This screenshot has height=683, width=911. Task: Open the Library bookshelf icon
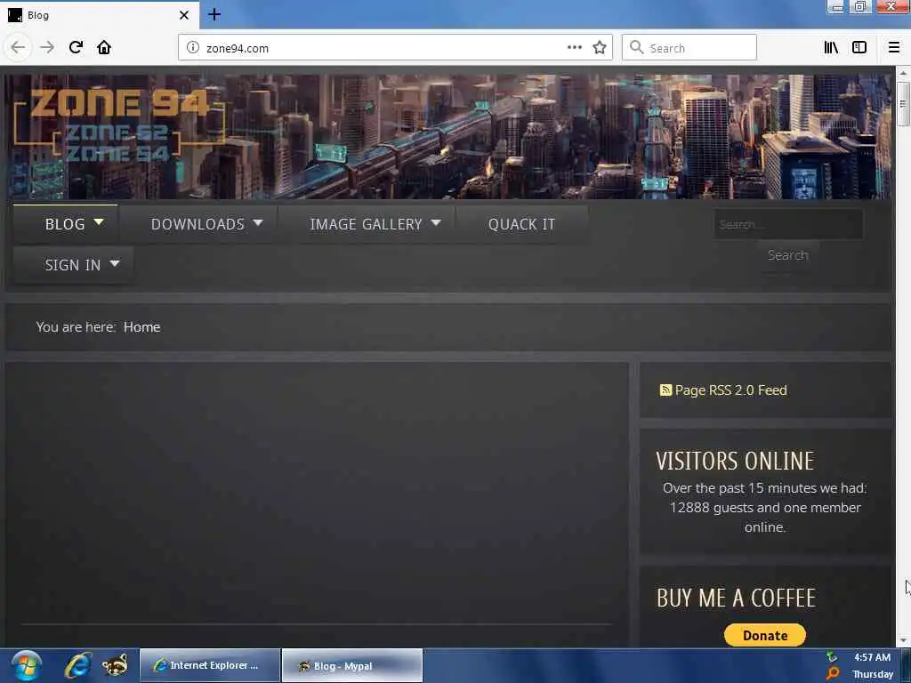click(831, 48)
